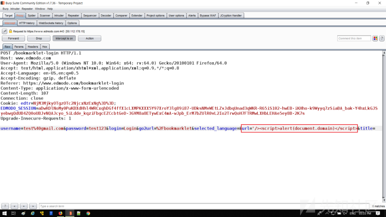Switch to the Scanner tab
The image size is (386, 217).
click(45, 15)
